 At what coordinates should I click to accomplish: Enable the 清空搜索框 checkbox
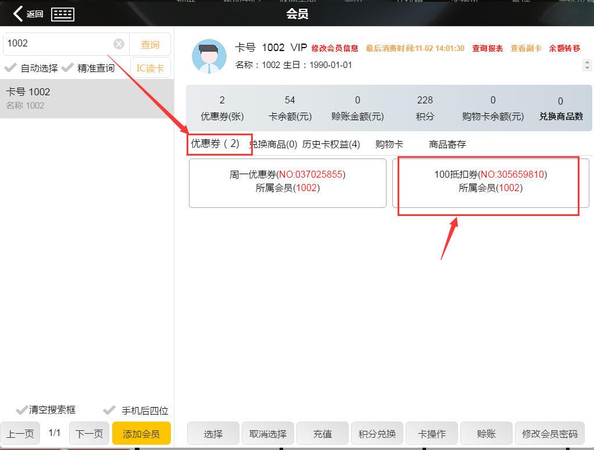tap(22, 410)
